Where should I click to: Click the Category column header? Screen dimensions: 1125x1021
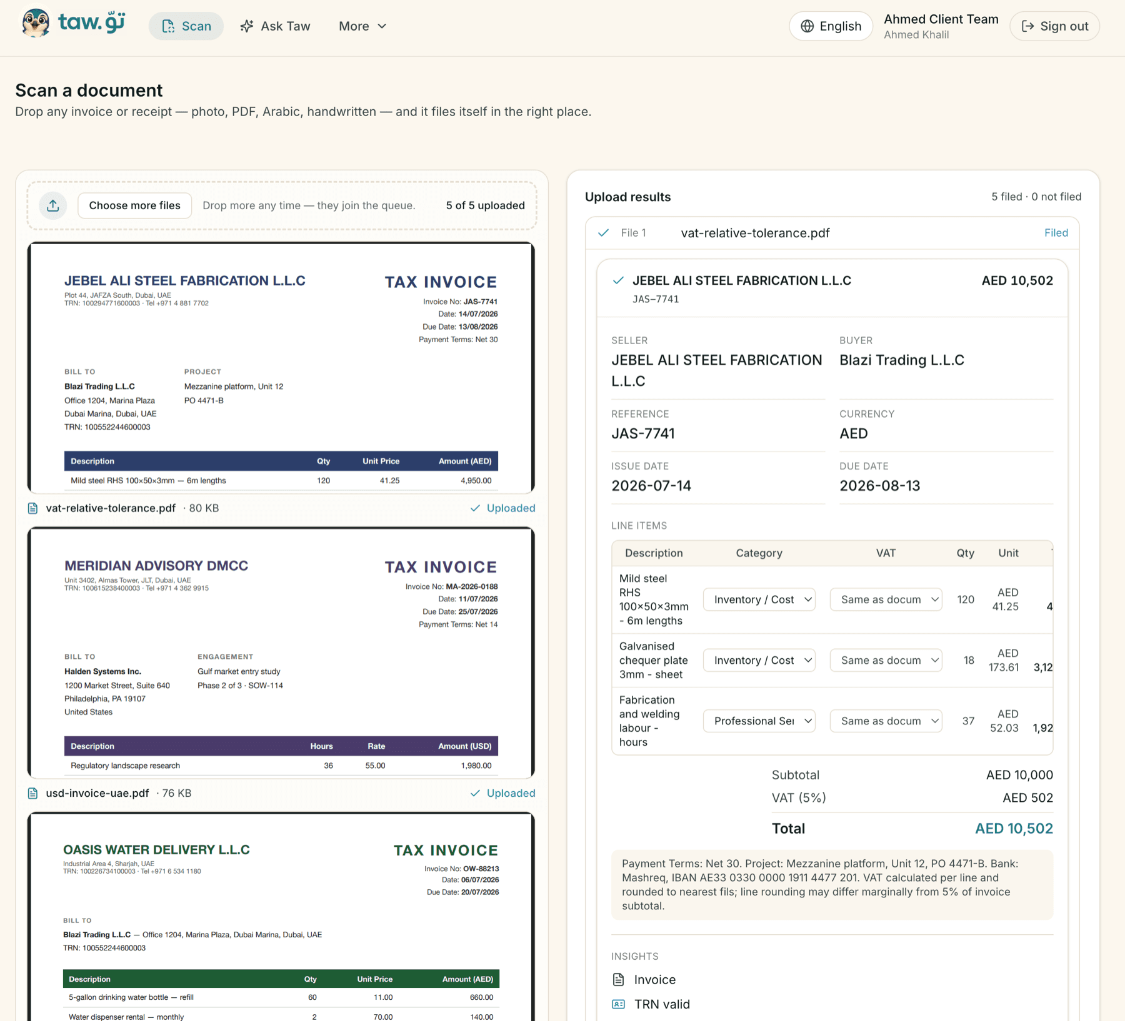click(x=759, y=553)
